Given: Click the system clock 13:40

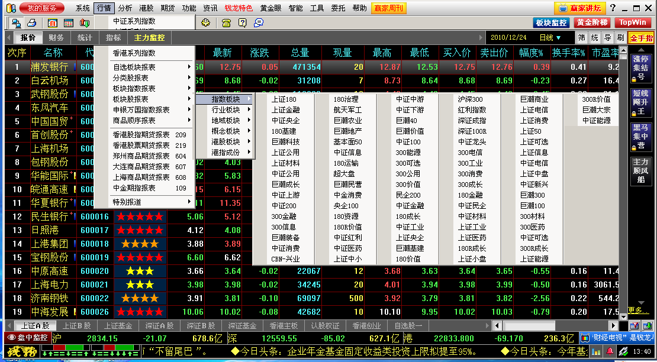Looking at the screenshot, I should pos(642,351).
